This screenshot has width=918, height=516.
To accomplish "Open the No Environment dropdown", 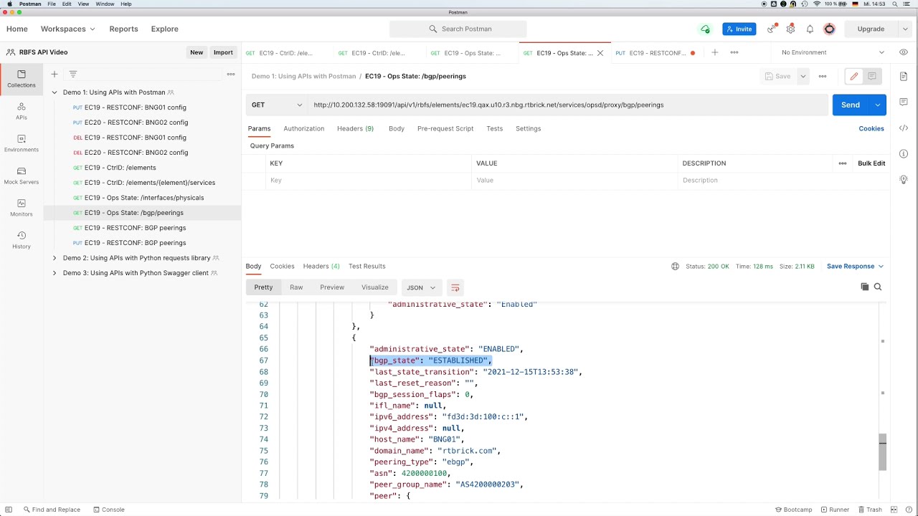I will 833,52.
